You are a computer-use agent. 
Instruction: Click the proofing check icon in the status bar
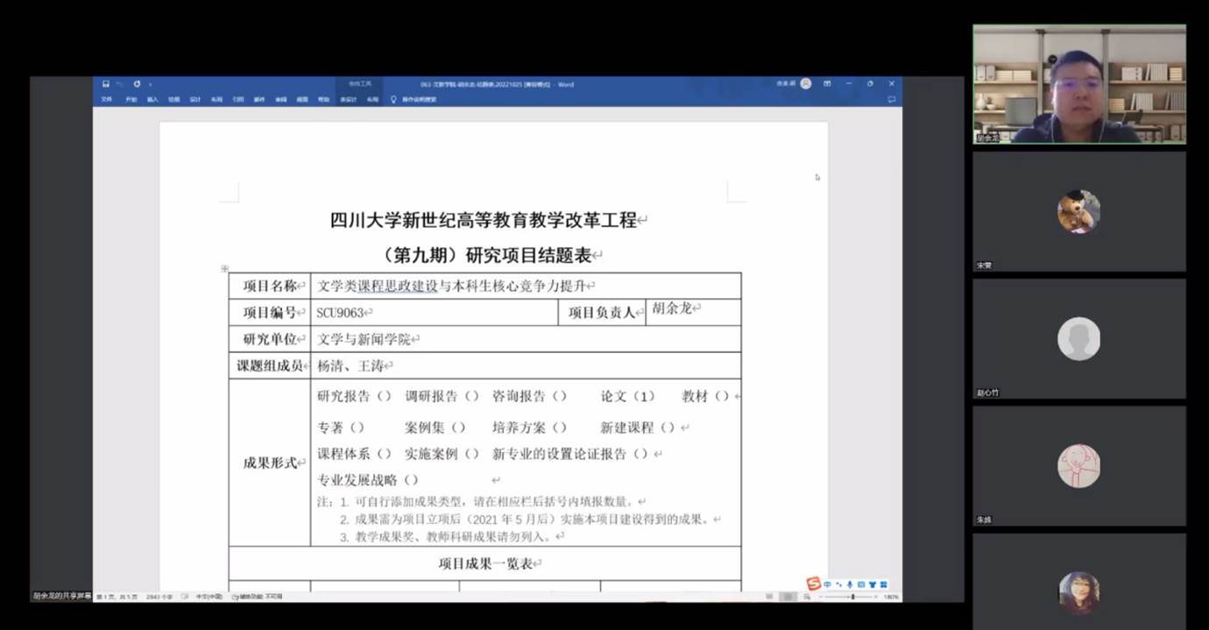[186, 597]
